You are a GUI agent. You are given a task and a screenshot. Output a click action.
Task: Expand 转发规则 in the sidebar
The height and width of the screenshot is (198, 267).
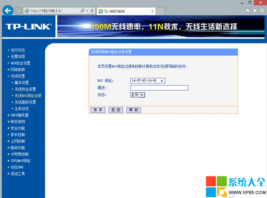point(18,122)
